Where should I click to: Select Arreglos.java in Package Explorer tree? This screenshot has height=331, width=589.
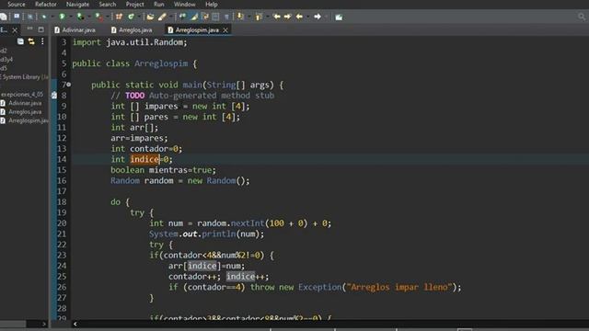(x=25, y=112)
